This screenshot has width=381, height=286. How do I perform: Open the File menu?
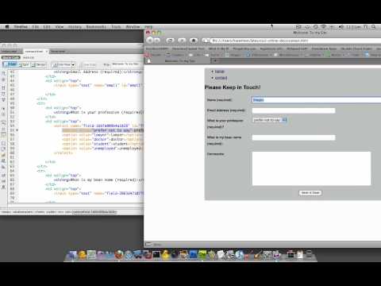(36, 27)
